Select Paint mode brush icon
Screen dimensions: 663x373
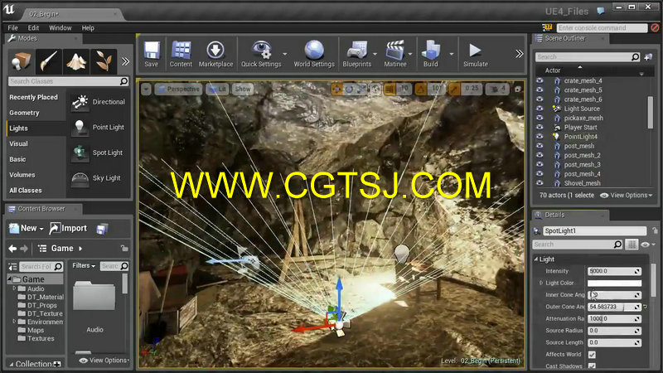coord(49,61)
